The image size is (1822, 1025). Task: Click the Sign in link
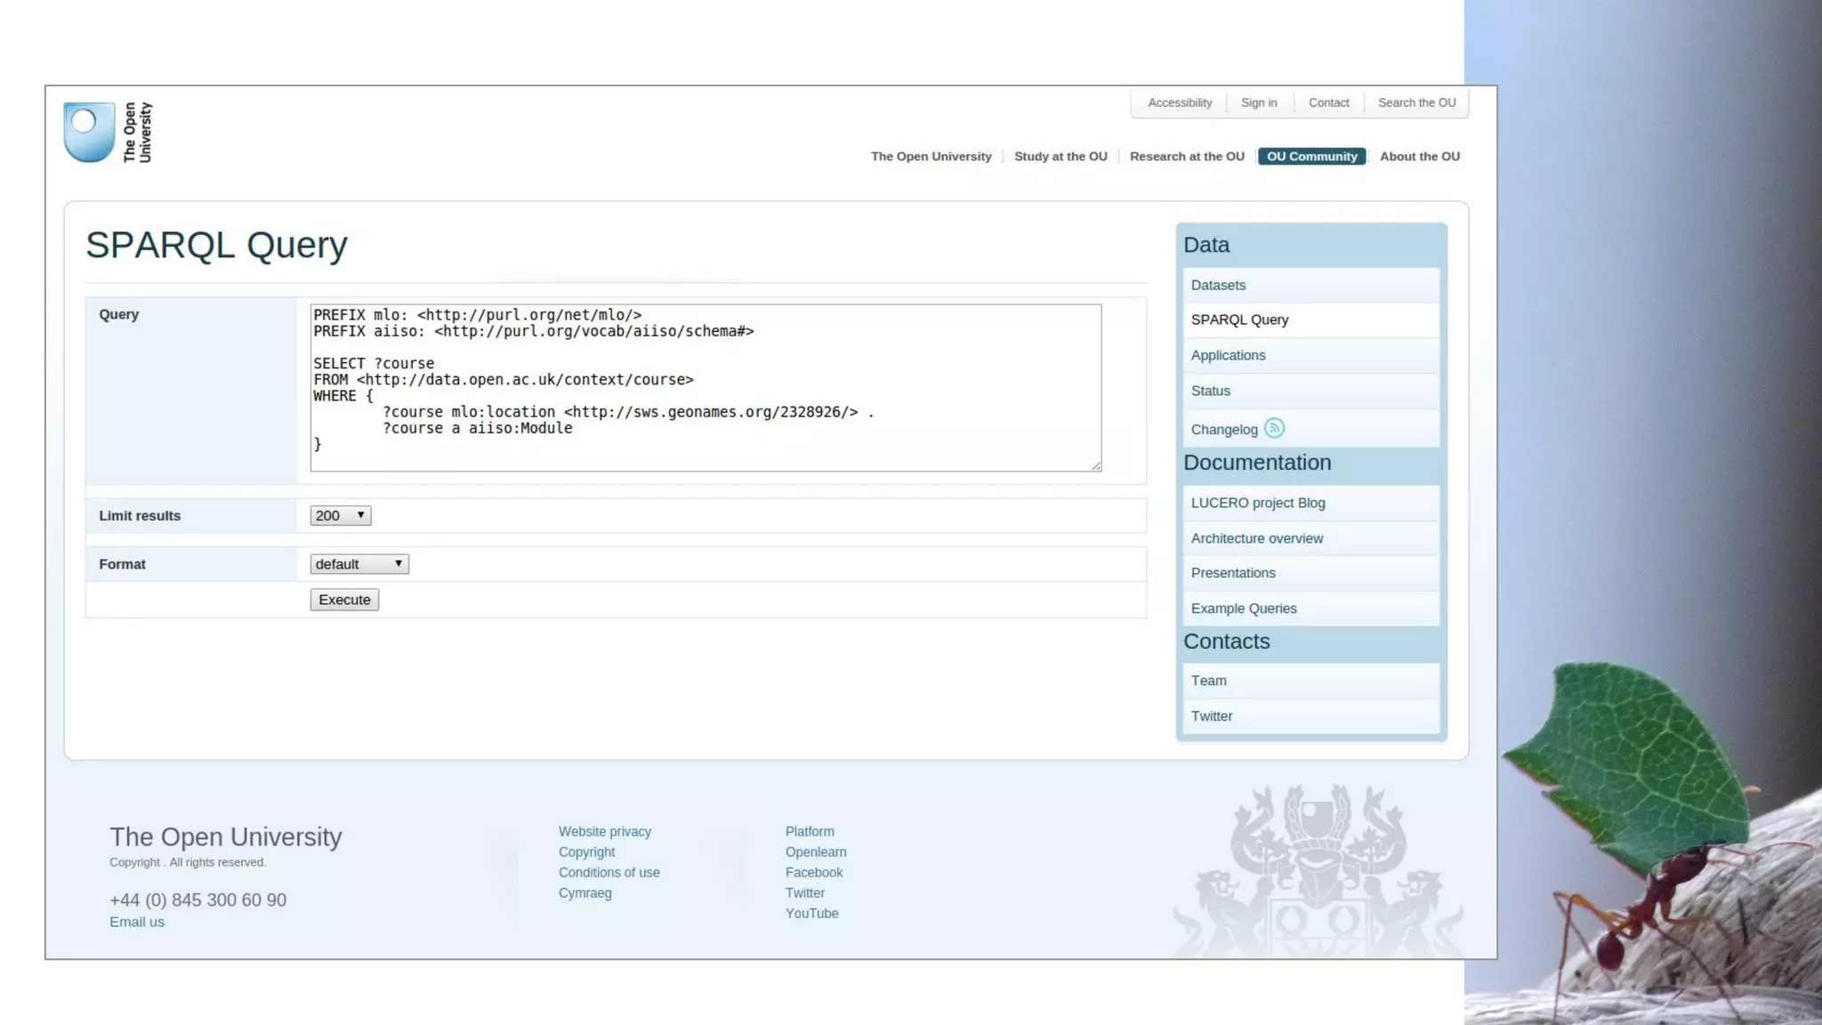[1259, 103]
